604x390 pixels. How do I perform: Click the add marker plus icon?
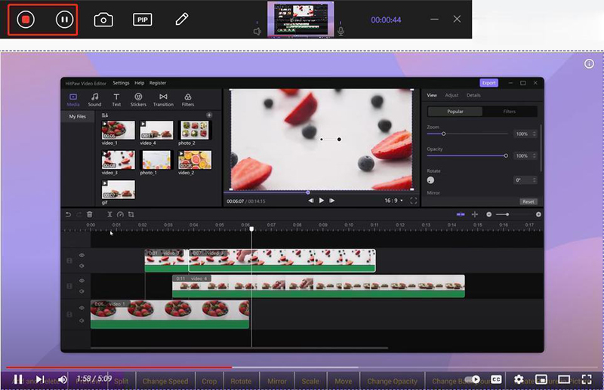click(x=475, y=214)
